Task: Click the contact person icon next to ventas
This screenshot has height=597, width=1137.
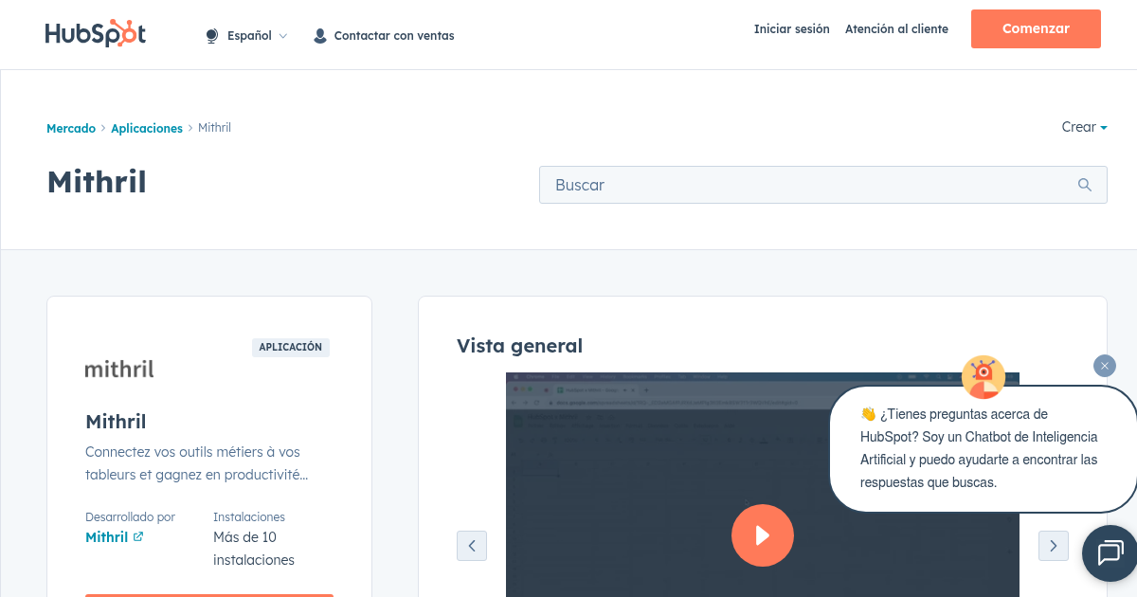Action: coord(319,34)
